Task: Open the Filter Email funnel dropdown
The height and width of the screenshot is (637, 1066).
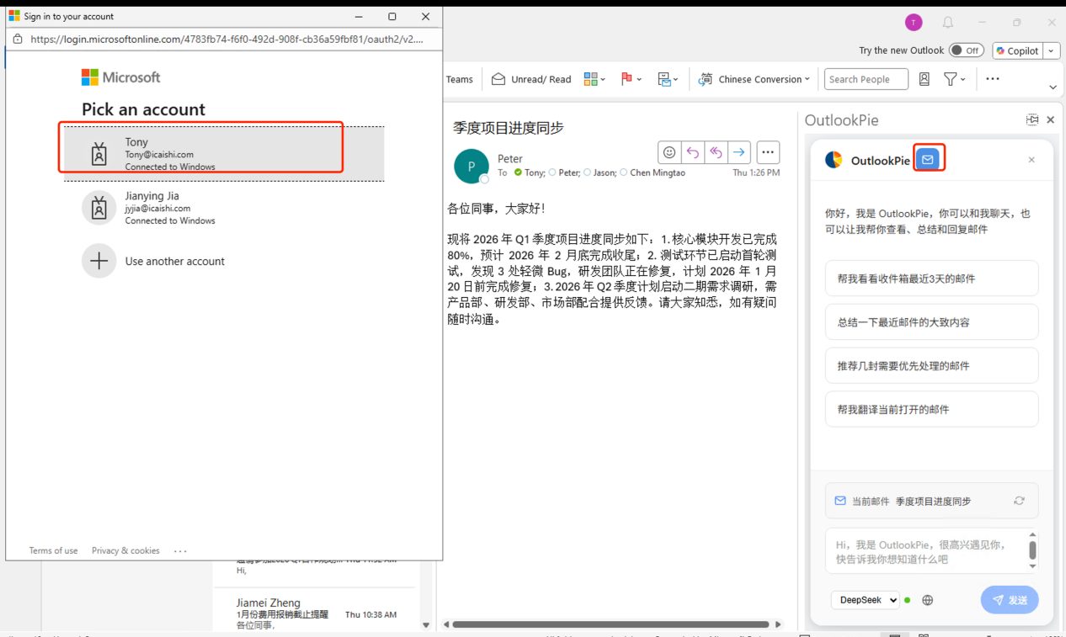Action: [x=954, y=79]
